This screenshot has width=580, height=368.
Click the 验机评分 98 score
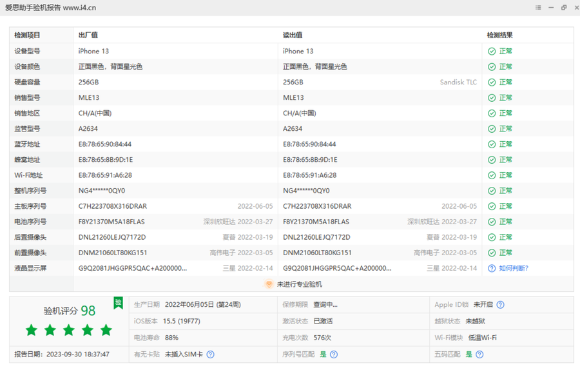tap(70, 311)
